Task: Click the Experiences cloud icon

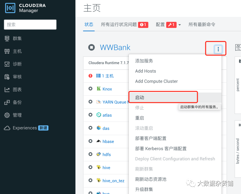Action: pos(7,128)
